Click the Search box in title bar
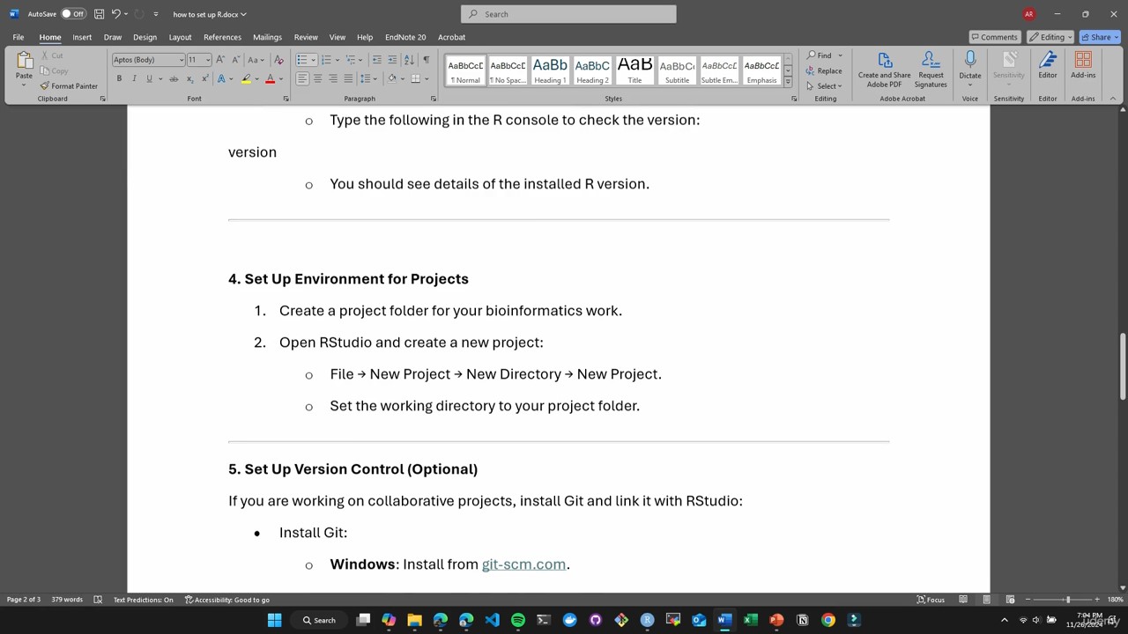Viewport: 1128px width, 634px height. pyautogui.click(x=568, y=14)
